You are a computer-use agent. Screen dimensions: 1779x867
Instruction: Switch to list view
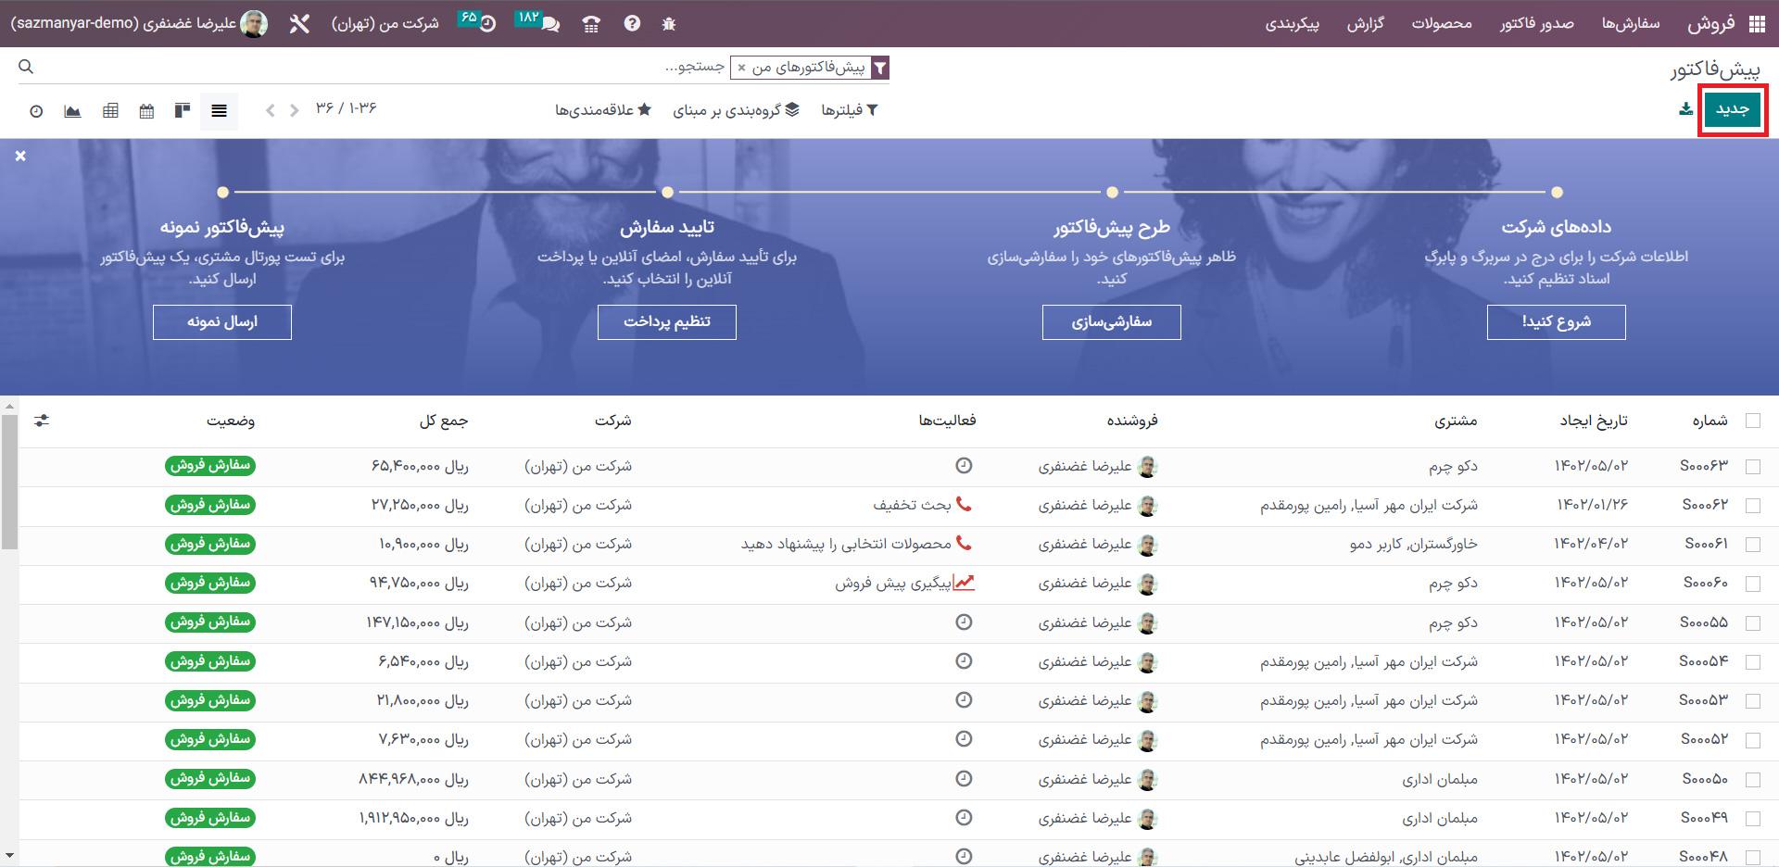[219, 110]
